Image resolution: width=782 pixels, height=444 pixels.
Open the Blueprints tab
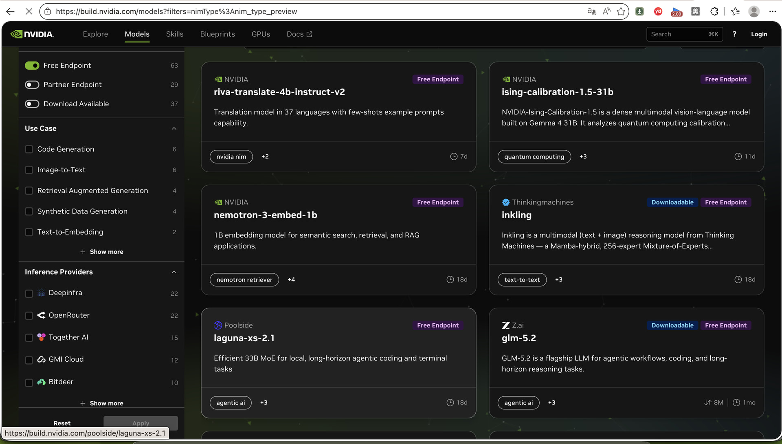[217, 34]
